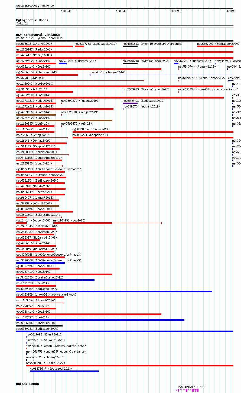The image size is (241, 393).
Task: Select nsv4443158 (GenomeinaBottle) label
Action: [39, 158]
